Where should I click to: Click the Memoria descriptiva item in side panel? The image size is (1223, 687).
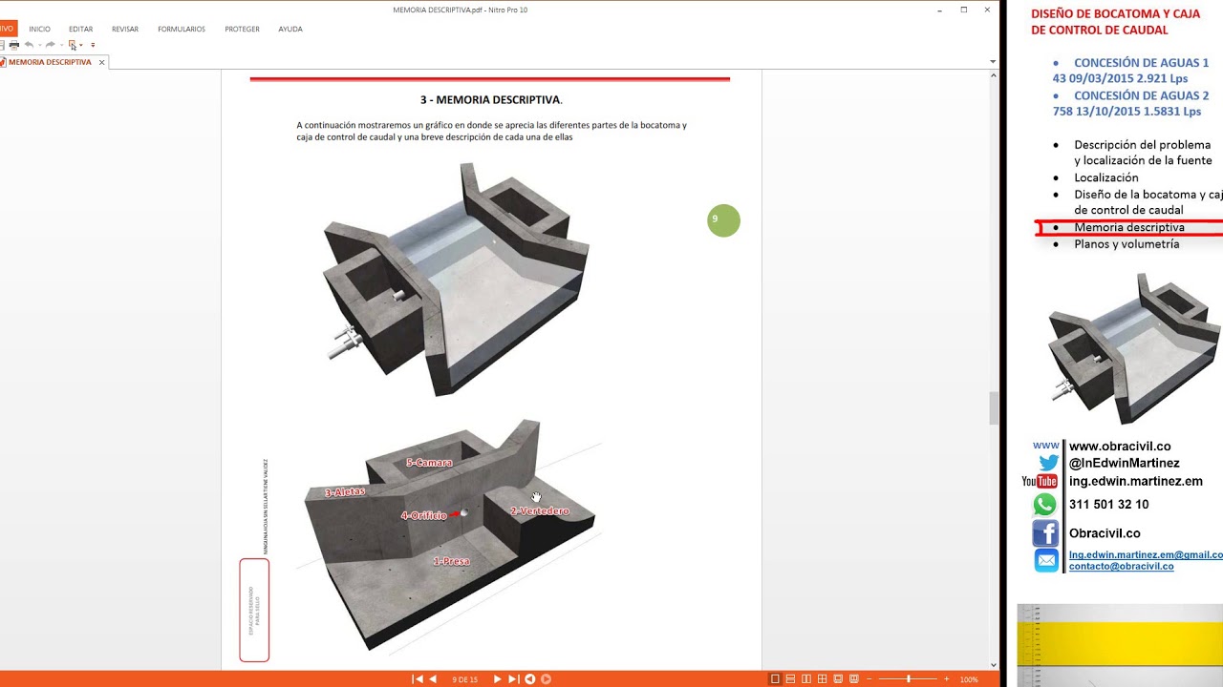coord(1128,227)
